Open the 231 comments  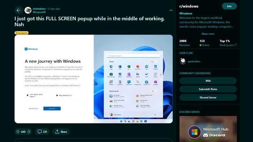pyautogui.click(x=42, y=132)
